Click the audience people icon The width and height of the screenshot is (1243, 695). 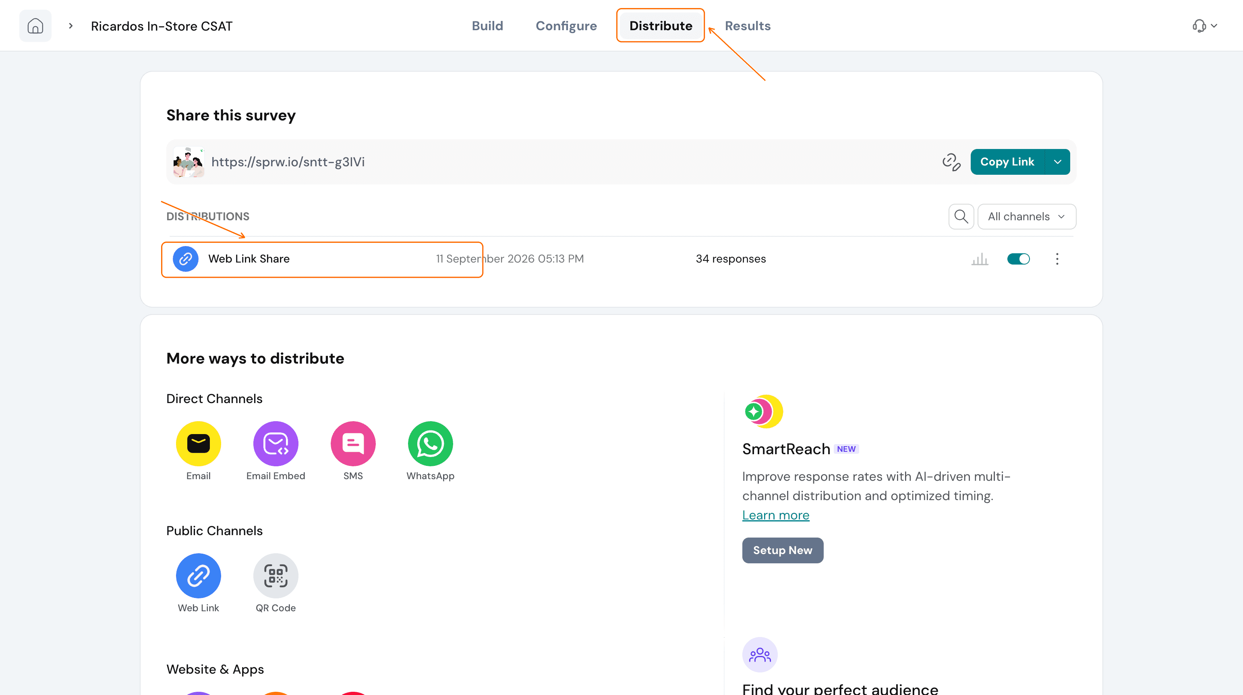point(760,654)
